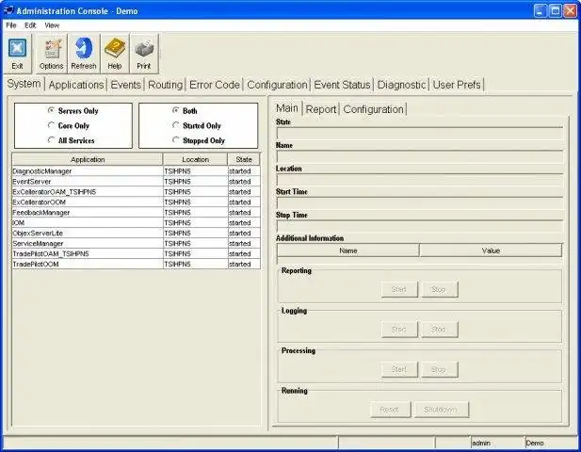581x452 pixels.
Task: Click the State input field
Action: click(x=419, y=134)
